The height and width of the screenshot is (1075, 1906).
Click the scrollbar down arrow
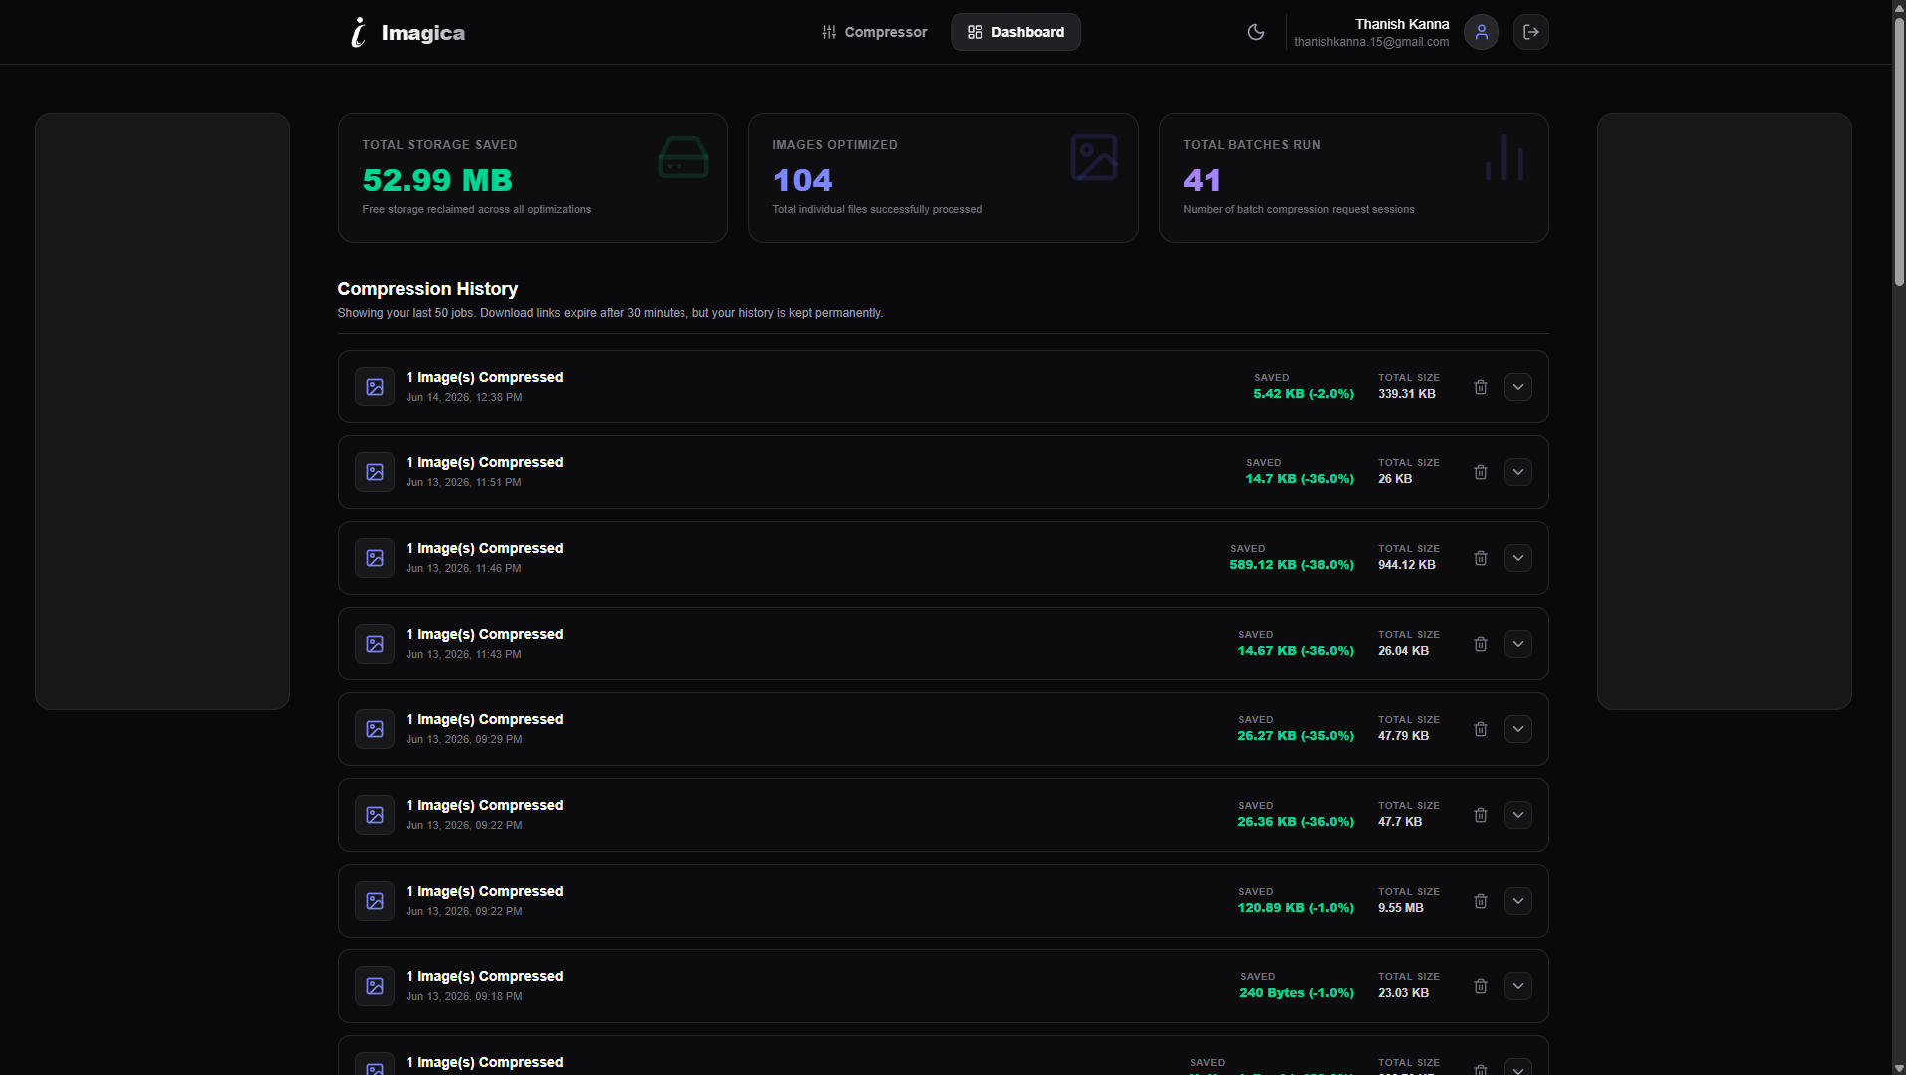pyautogui.click(x=1899, y=1067)
